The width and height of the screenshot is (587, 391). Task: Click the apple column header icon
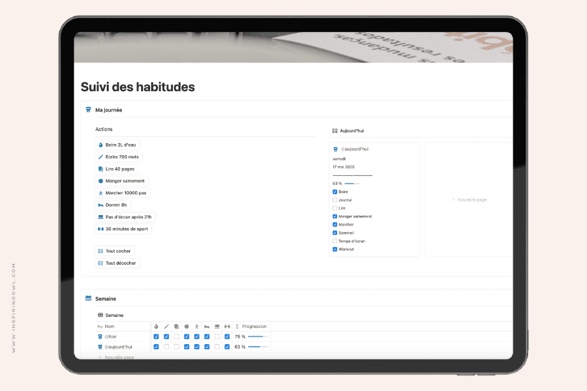187,326
